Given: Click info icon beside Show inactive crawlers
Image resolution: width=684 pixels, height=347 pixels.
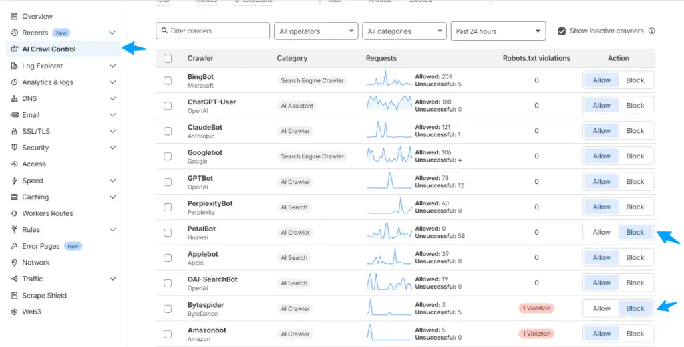Looking at the screenshot, I should click(x=651, y=31).
